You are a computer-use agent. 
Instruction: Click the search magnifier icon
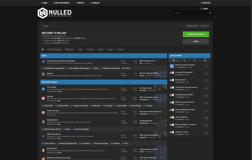[210, 13]
